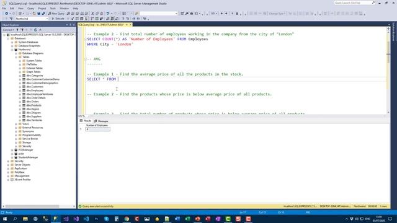
Task: Select dbo.Order Details table
Action: 36,98
